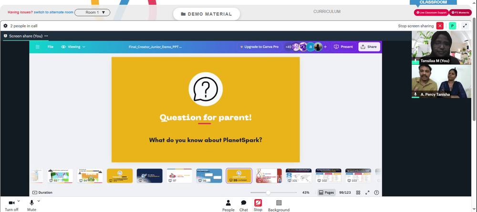Open Background settings
Screen dimensions: 477x212
coord(279,205)
